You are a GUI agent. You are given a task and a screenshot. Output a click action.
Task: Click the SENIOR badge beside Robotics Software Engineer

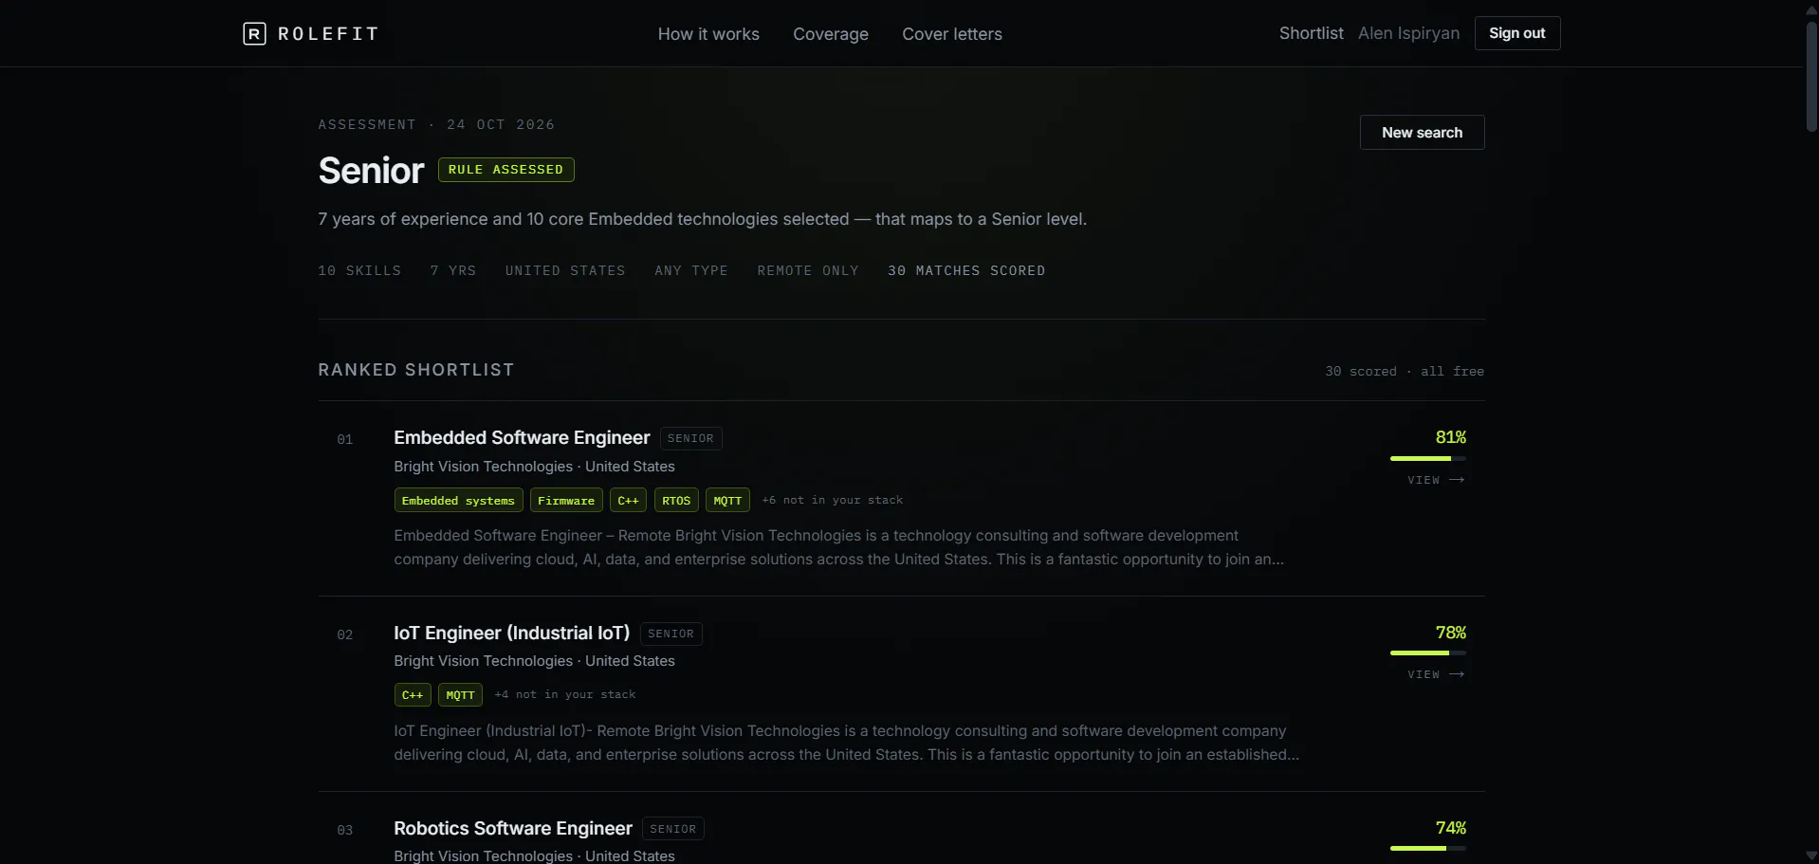click(x=673, y=829)
